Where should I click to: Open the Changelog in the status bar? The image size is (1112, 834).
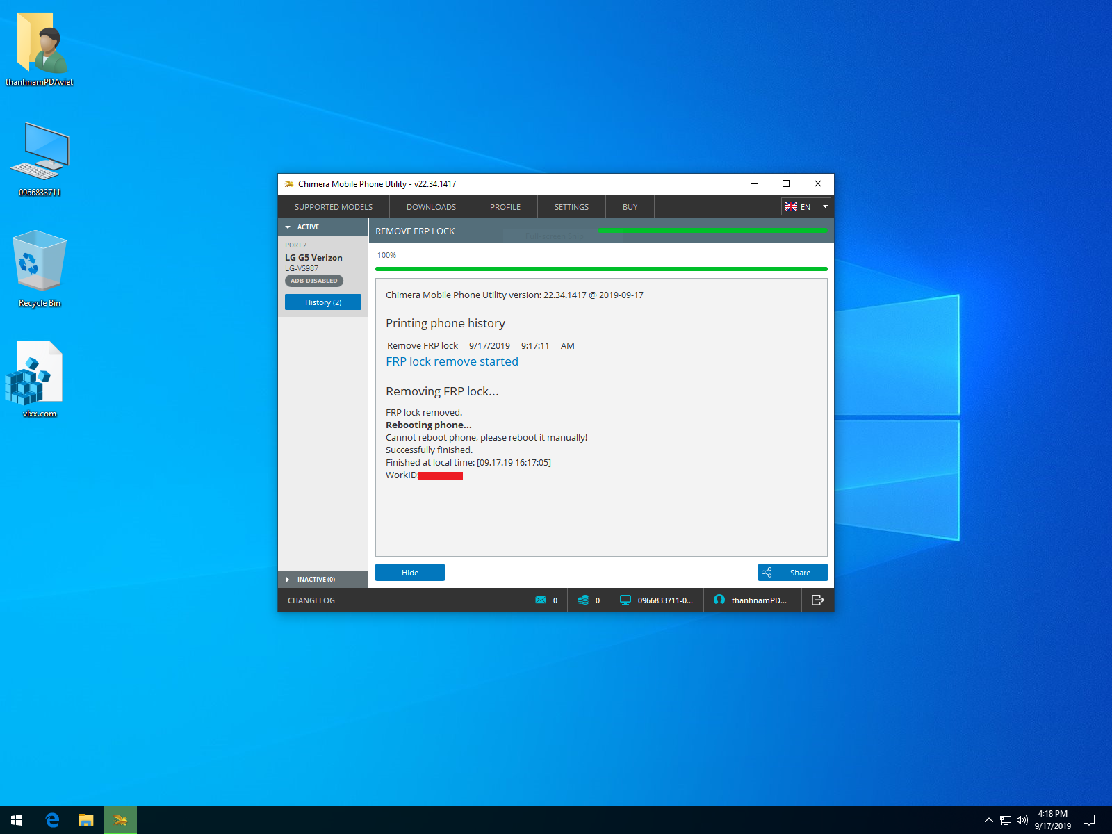coord(311,600)
